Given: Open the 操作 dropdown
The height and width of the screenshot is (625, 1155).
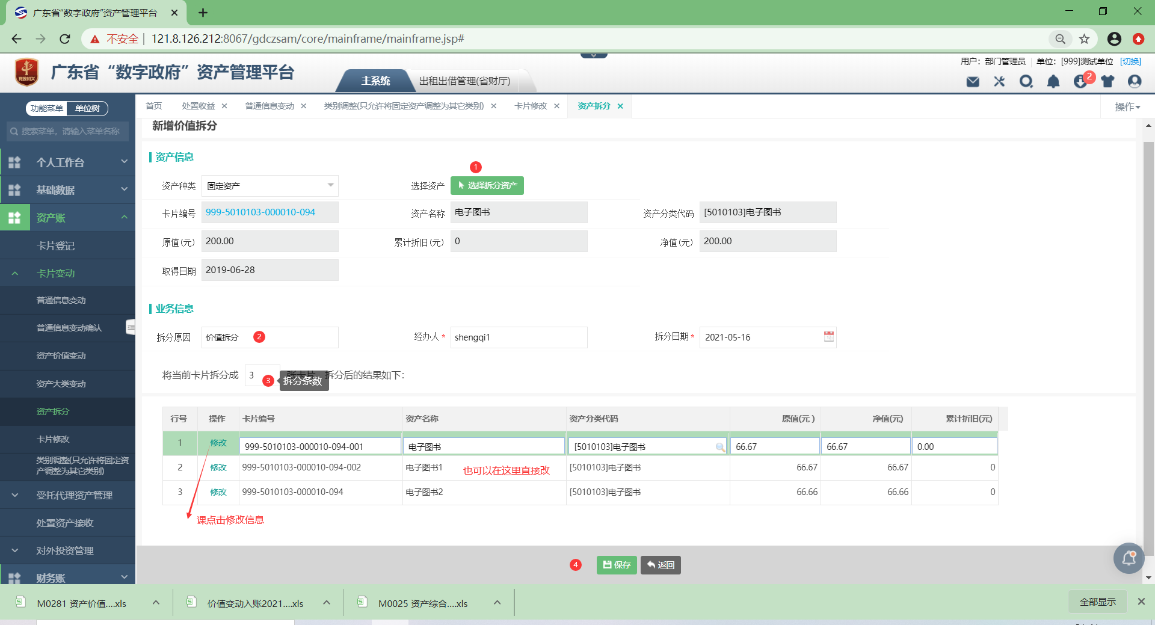Looking at the screenshot, I should pos(1127,106).
